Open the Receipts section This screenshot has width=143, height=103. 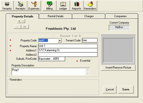pos(21,6)
